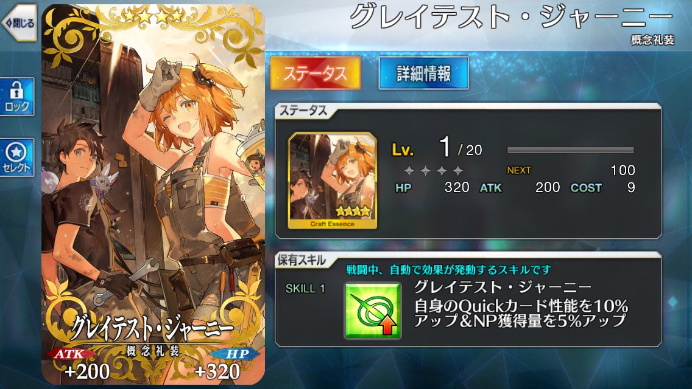
Task: Open the Craft Essence thumbnail portrait
Action: click(x=333, y=181)
